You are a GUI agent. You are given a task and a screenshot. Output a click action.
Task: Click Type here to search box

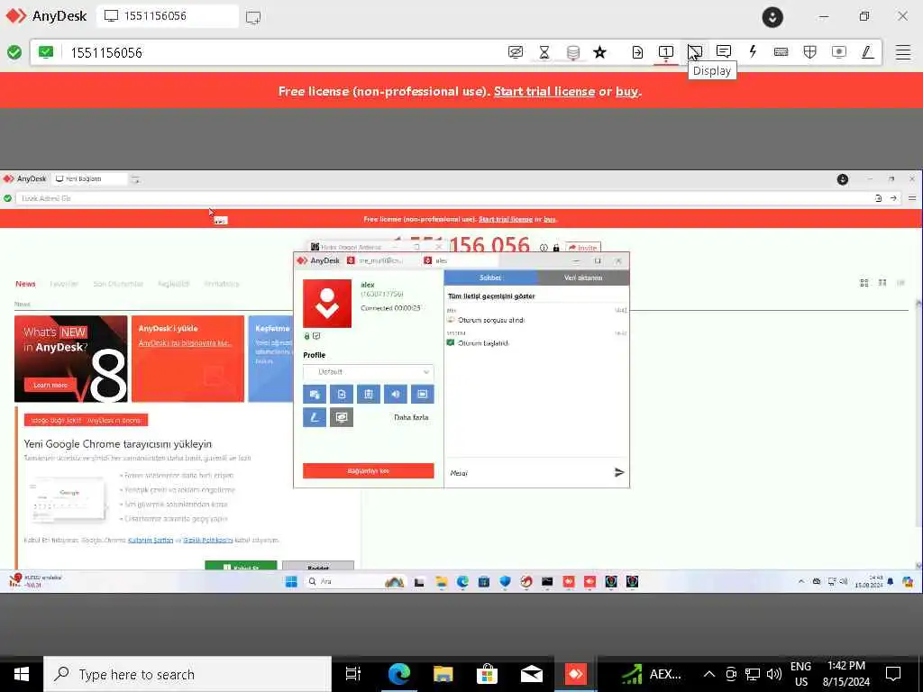click(187, 674)
